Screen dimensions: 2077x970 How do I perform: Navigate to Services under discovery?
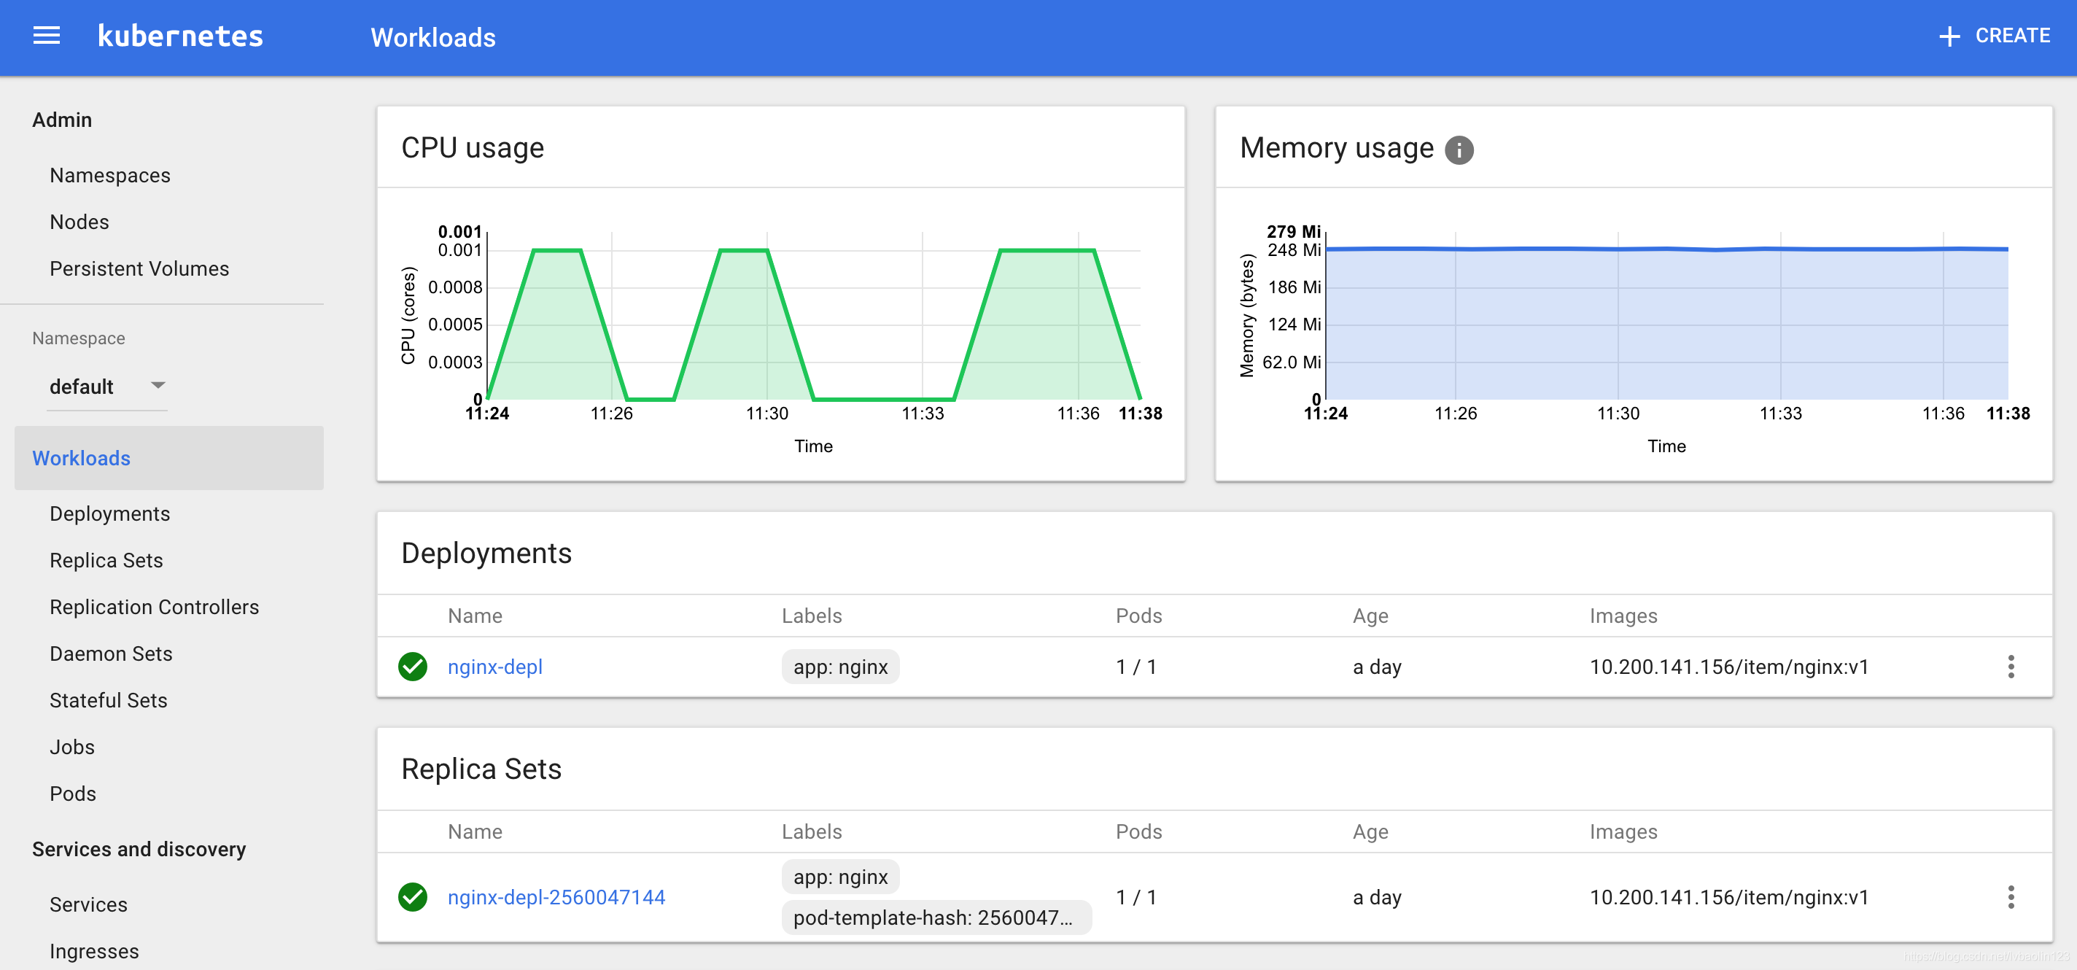88,904
